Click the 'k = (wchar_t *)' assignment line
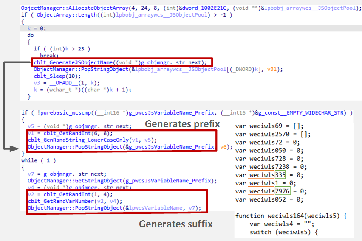 pos(82,90)
